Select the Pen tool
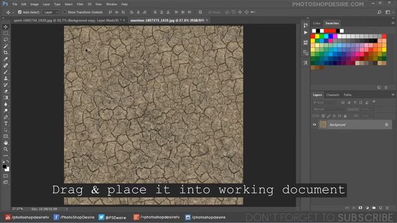The height and width of the screenshot is (223, 397). [6, 117]
